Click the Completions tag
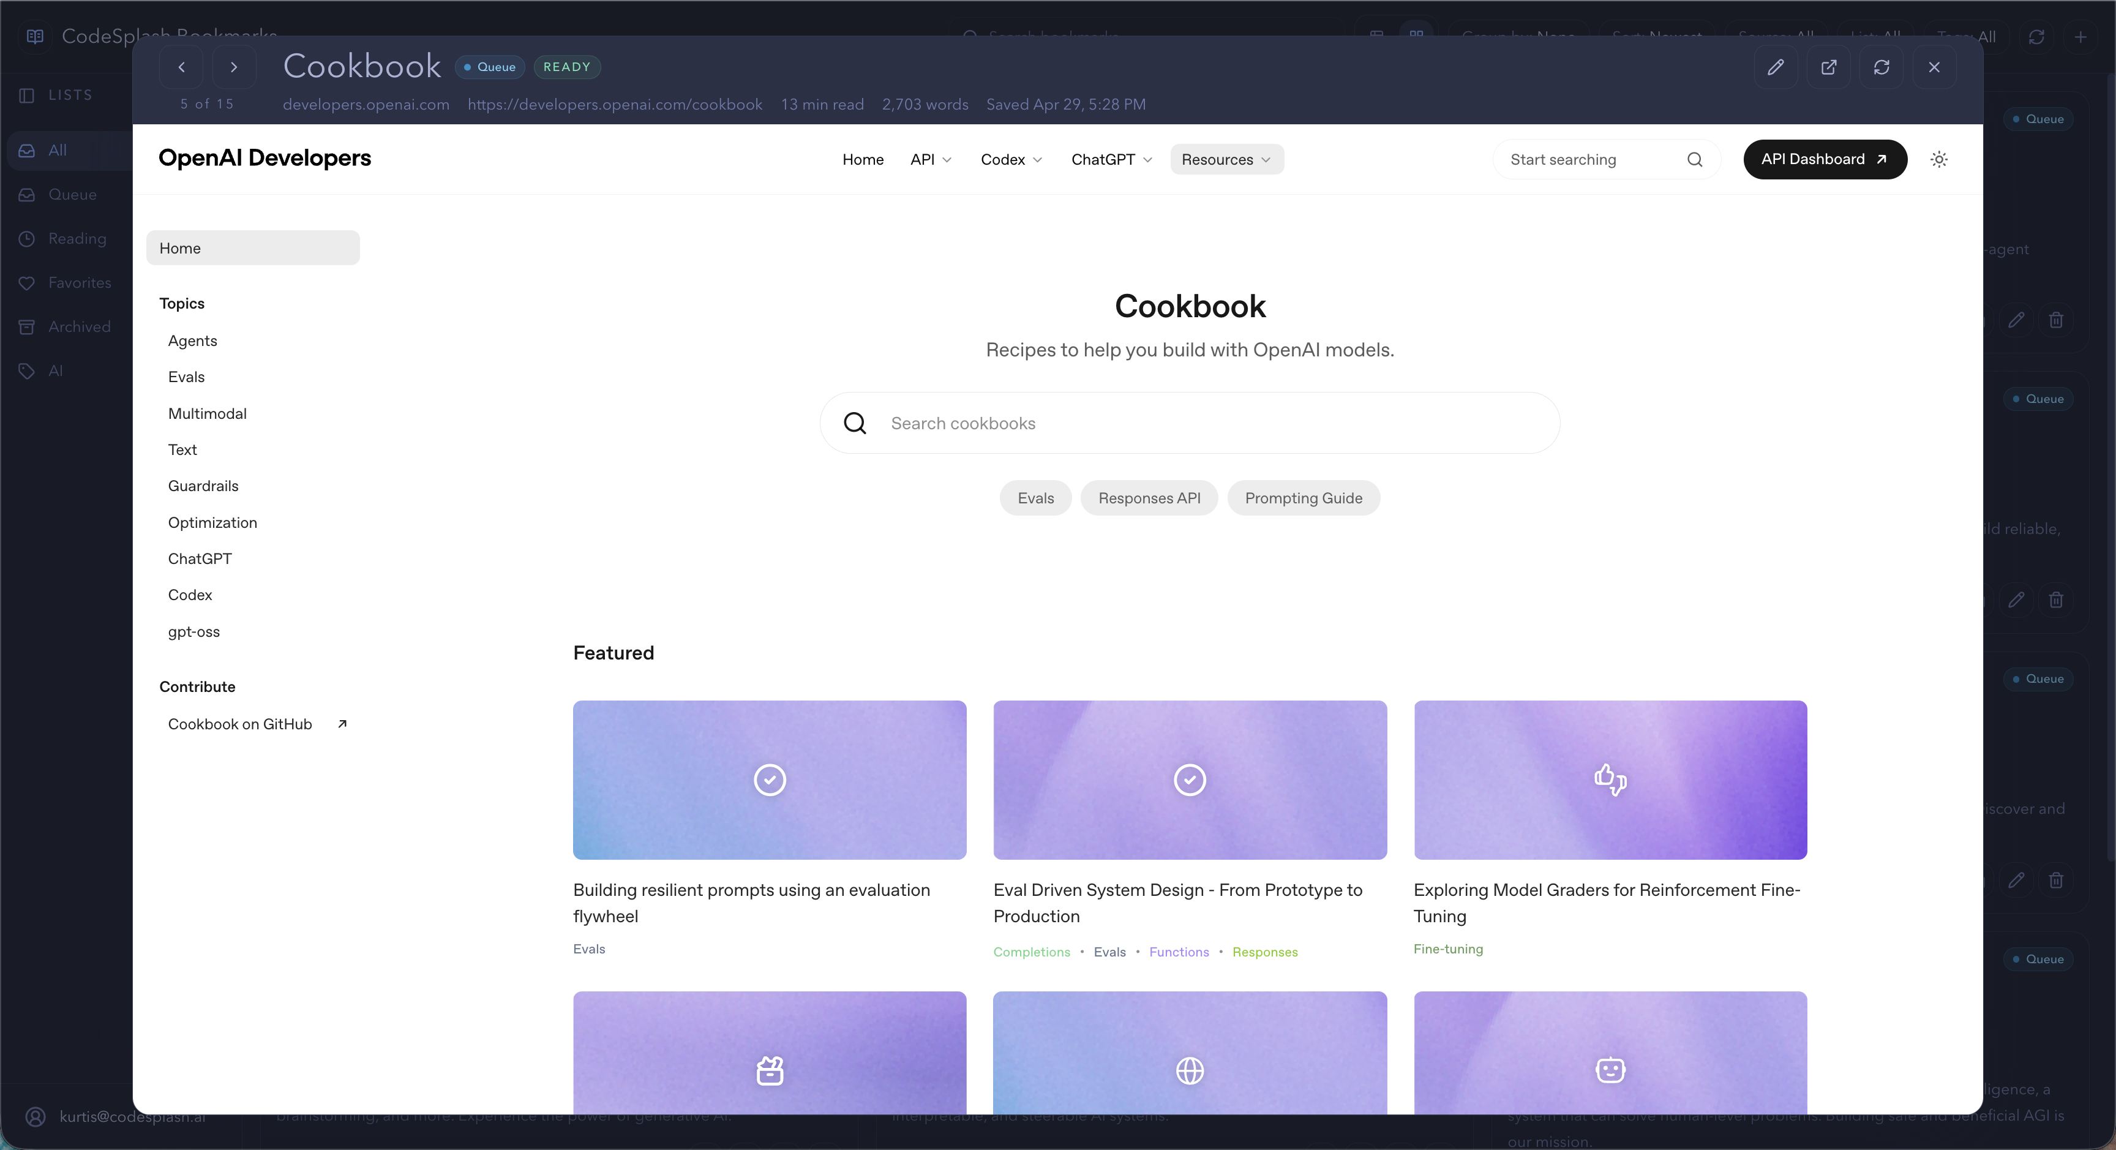The image size is (2116, 1150). (x=1032, y=952)
